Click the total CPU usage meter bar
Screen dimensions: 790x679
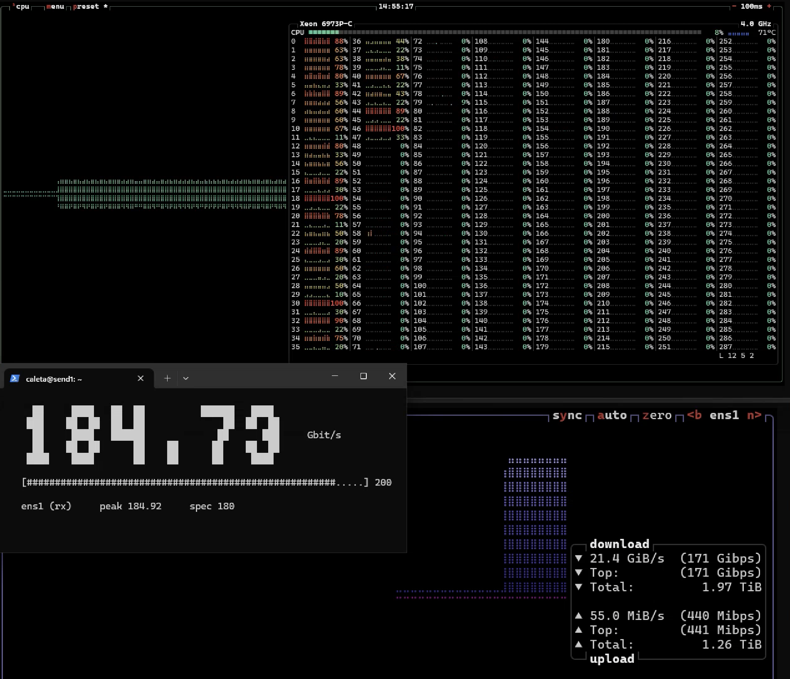(x=505, y=32)
